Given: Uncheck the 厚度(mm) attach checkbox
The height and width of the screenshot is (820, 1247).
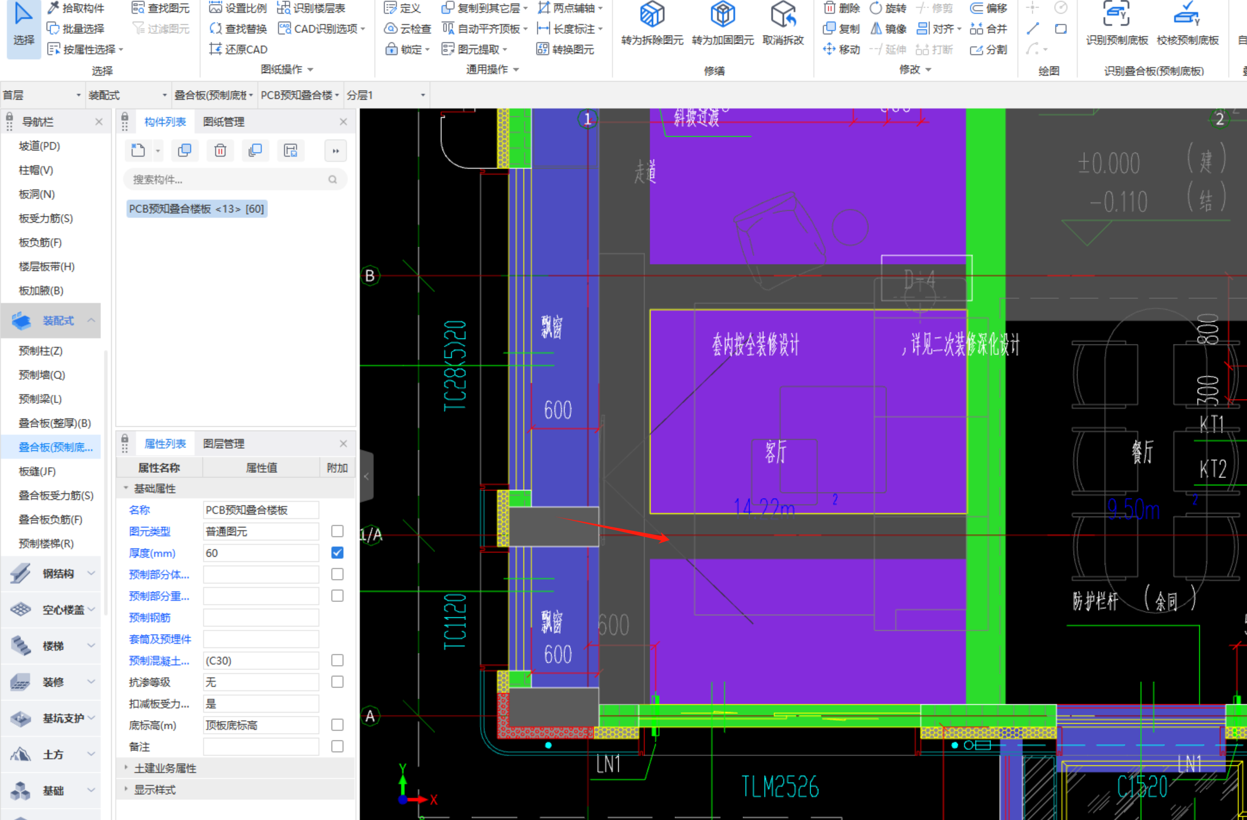Looking at the screenshot, I should 337,553.
